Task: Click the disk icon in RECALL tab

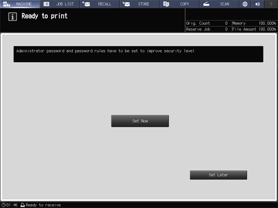Action: tap(87, 4)
